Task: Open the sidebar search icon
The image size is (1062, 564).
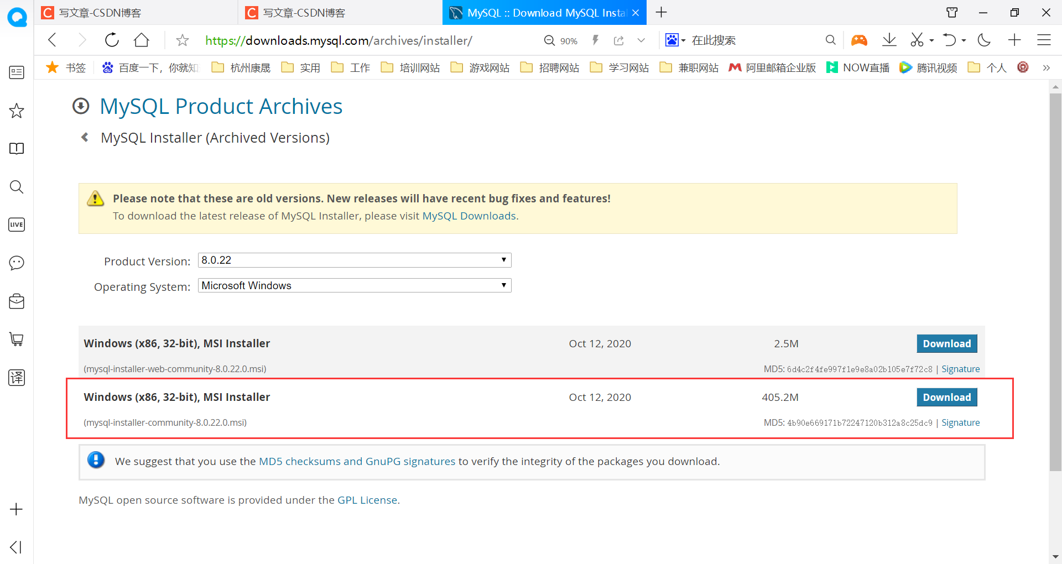Action: tap(17, 187)
